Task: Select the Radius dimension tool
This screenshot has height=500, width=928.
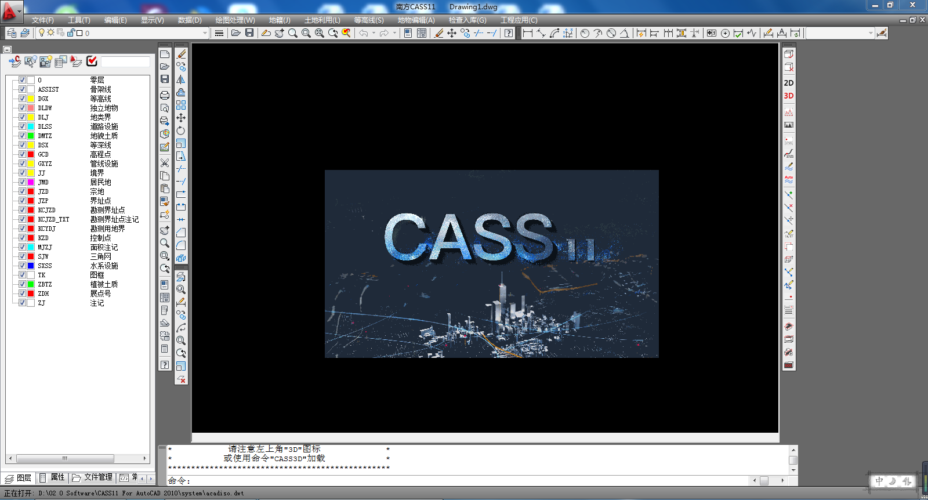Action: tap(585, 33)
